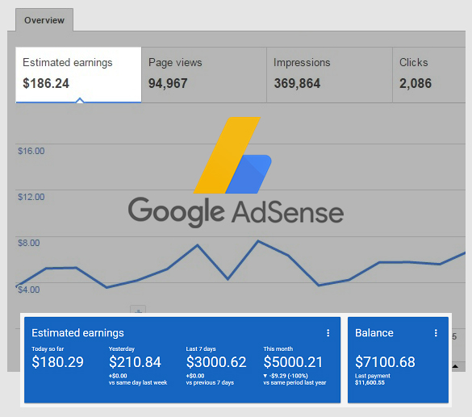Click the 94,967 page views value
The height and width of the screenshot is (417, 472).
point(168,83)
